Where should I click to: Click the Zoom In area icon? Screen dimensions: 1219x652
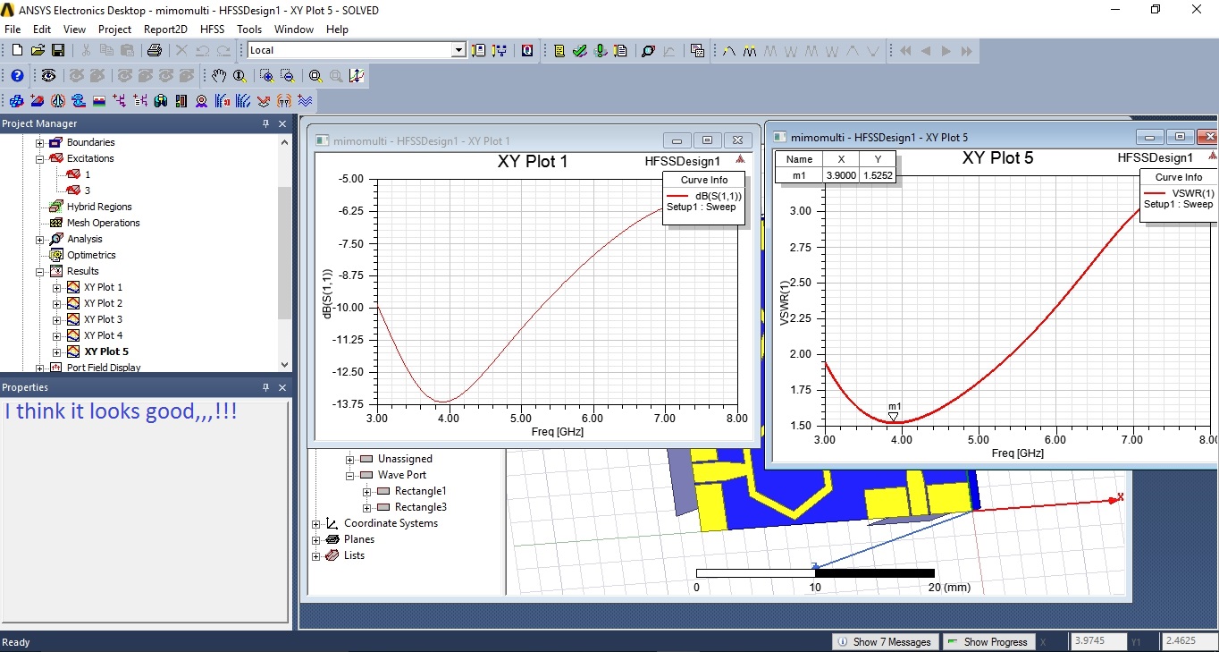[x=266, y=76]
